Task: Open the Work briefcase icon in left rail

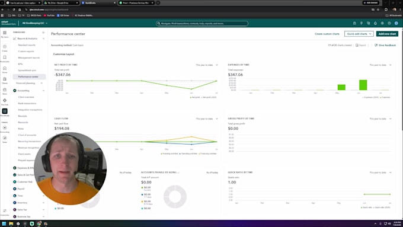Action: [x=5, y=89]
